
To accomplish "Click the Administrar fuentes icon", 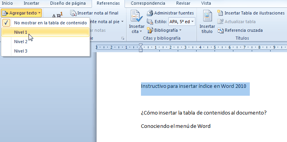I will pyautogui.click(x=150, y=13).
